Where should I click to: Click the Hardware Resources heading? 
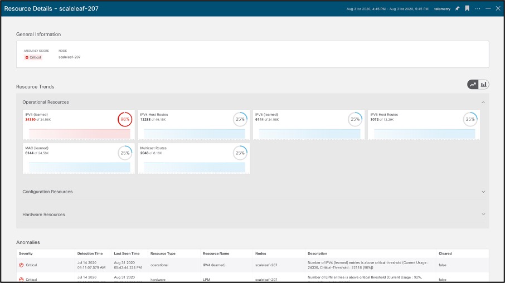click(43, 214)
